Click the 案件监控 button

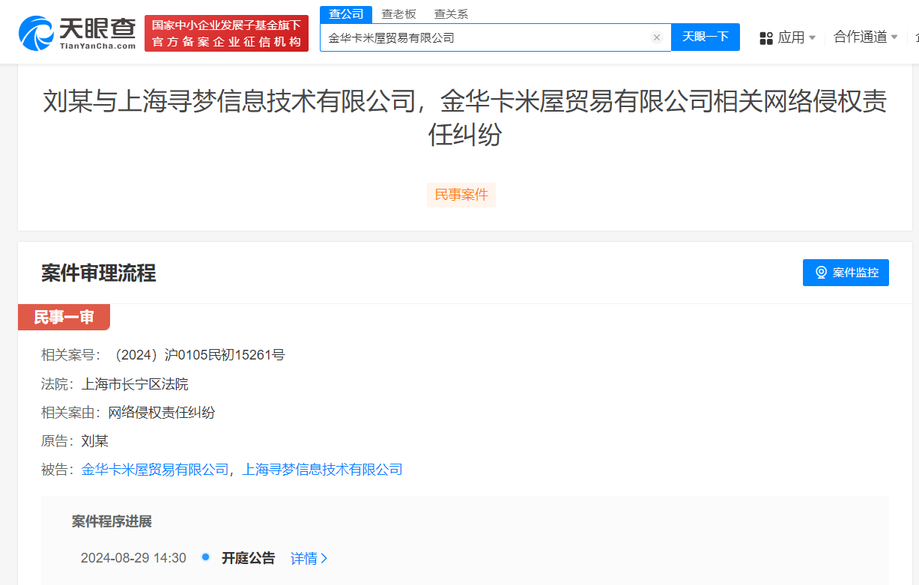point(846,272)
